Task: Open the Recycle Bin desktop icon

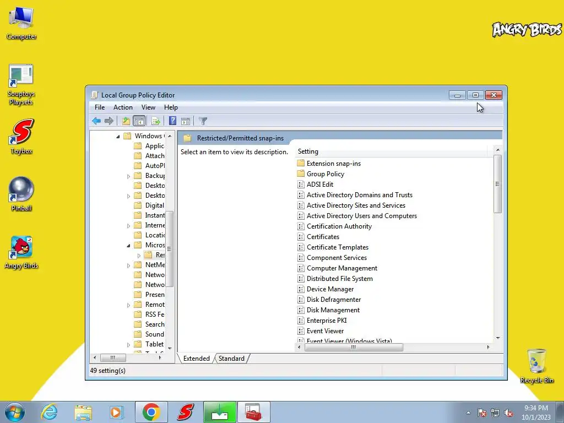Action: [x=536, y=366]
